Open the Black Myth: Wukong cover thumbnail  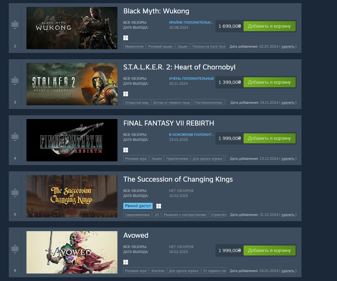point(72,28)
